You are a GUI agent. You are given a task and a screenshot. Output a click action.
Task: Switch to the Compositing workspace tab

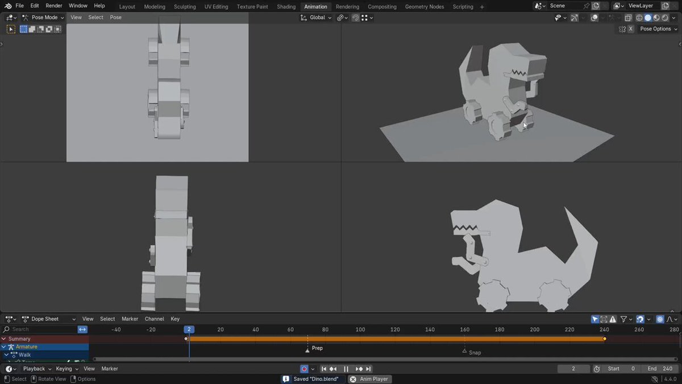[382, 7]
